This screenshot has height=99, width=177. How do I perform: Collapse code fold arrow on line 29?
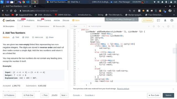pyautogui.click(x=78, y=69)
